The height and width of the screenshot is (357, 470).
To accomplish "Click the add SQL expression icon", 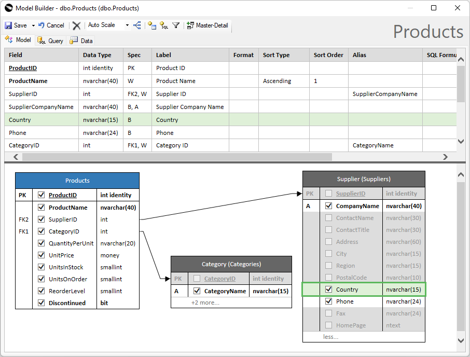I will (164, 25).
